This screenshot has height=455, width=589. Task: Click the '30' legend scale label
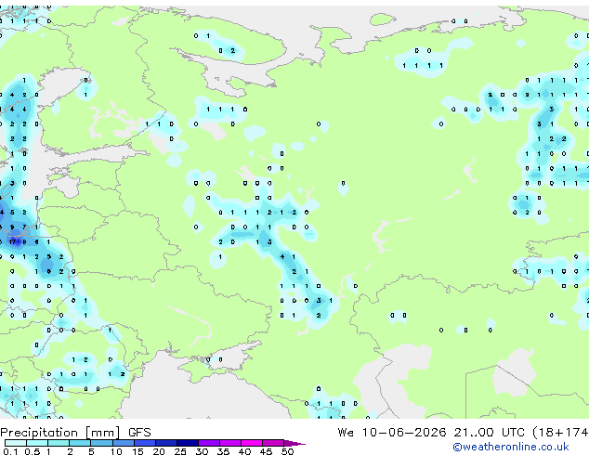pos(202,451)
